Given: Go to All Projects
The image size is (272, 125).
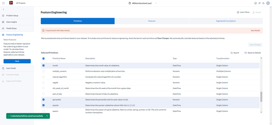Looking at the screenshot, I should coord(21,3).
